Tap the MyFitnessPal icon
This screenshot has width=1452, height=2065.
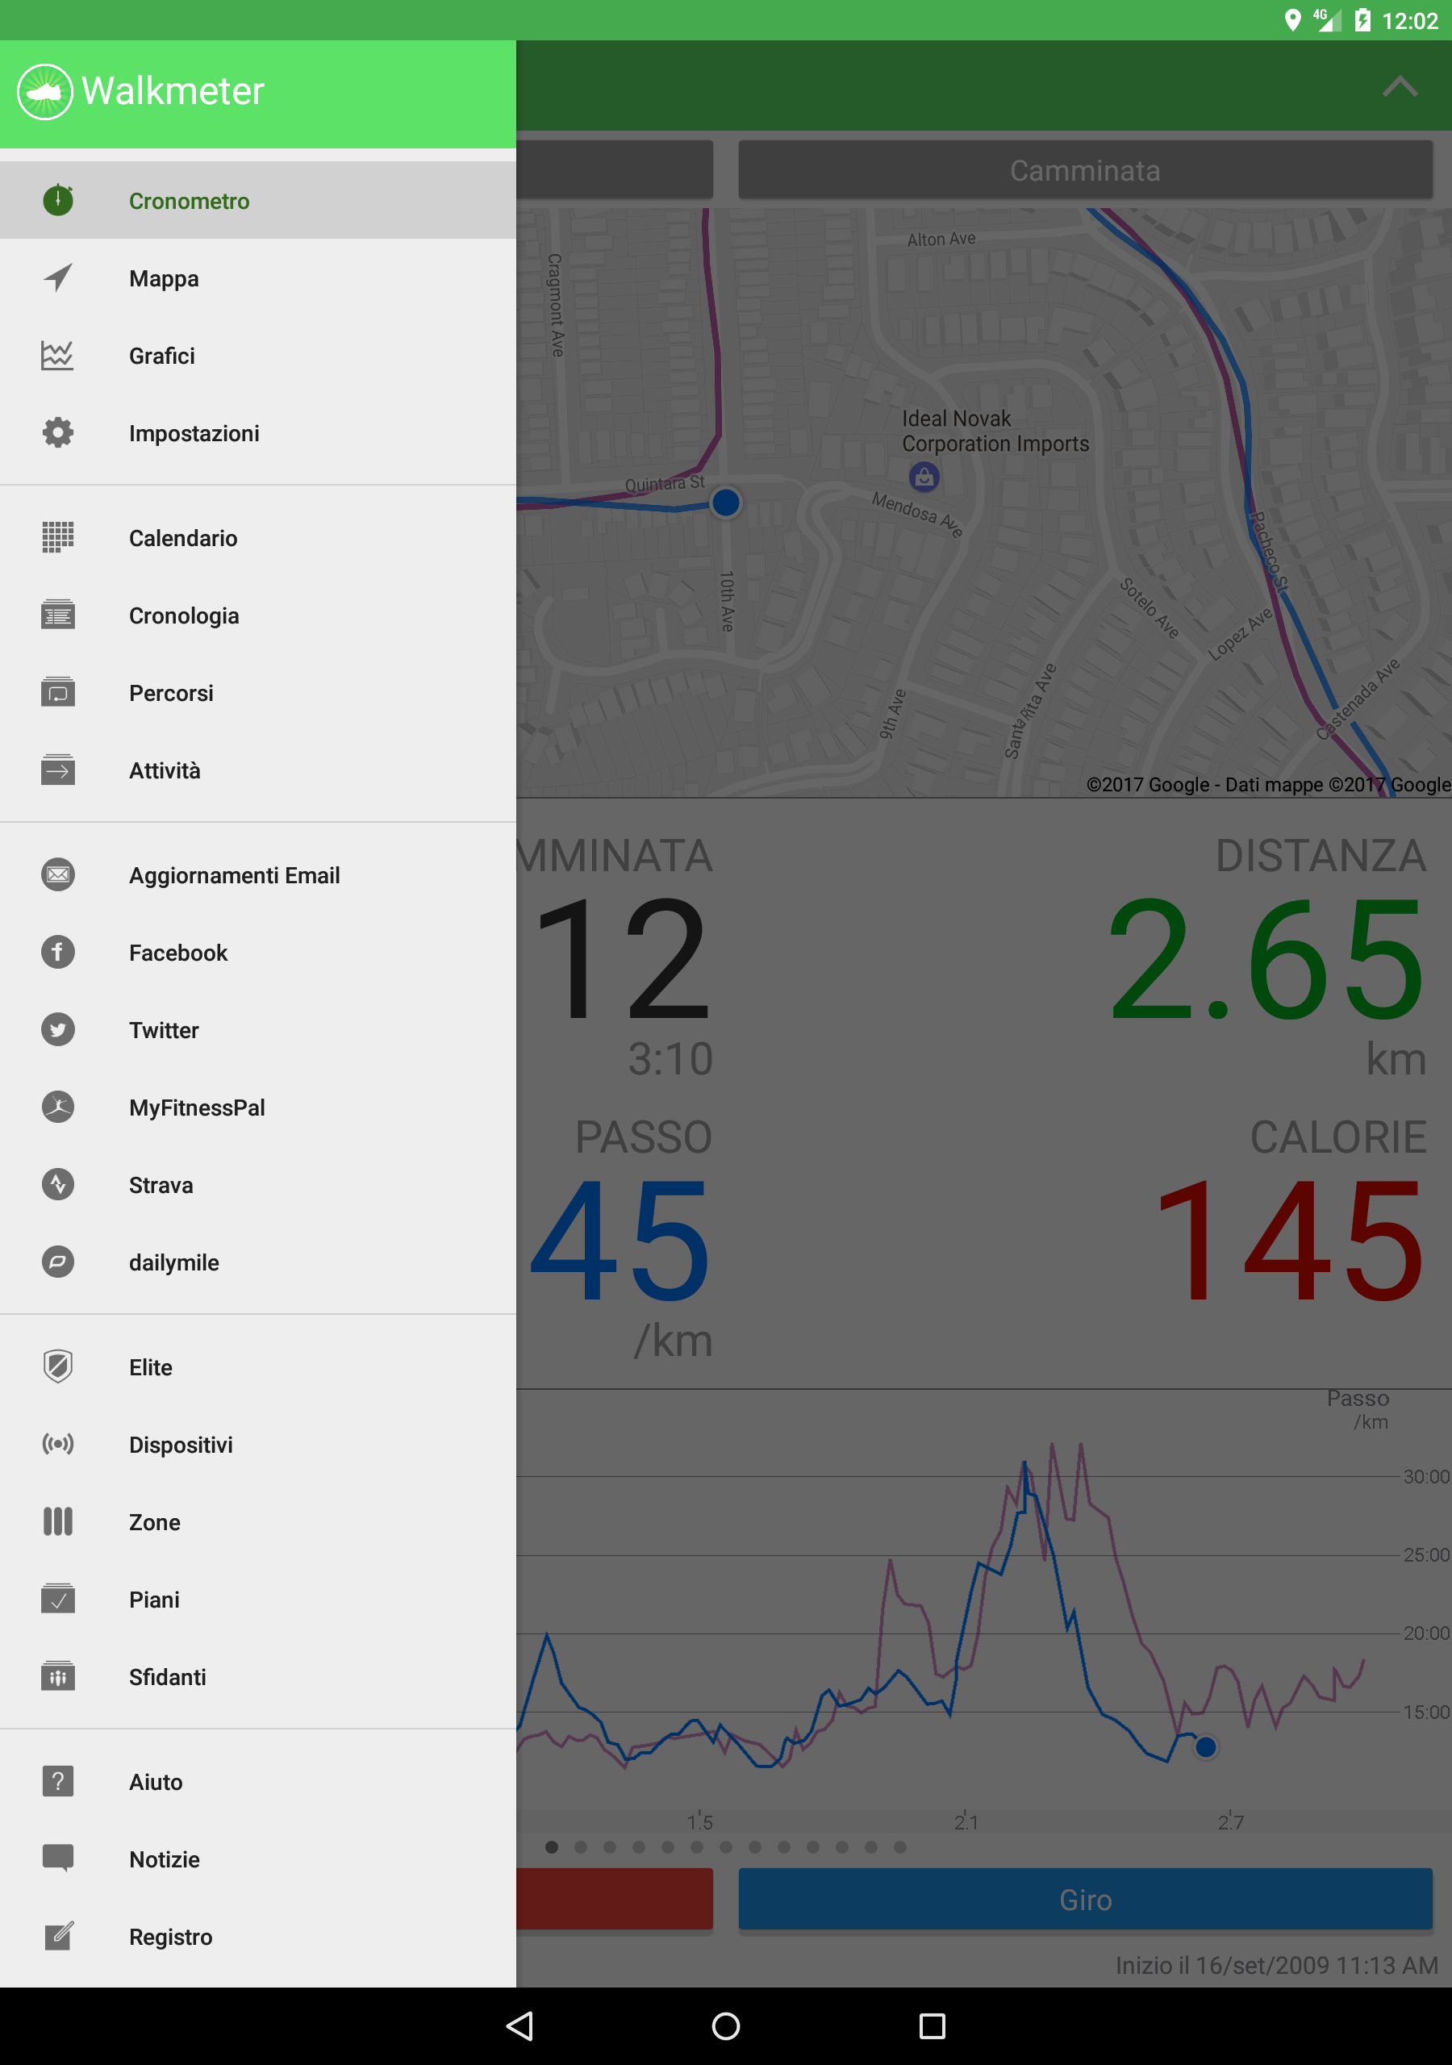coord(58,1106)
